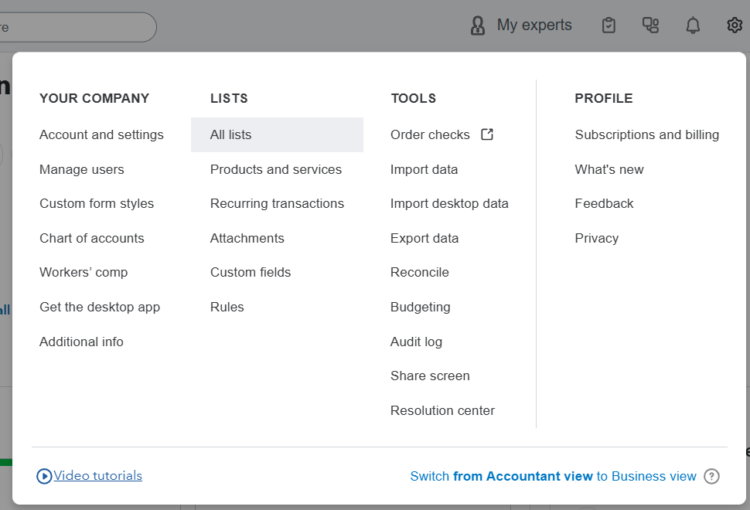
Task: Click the Video tutorials link
Action: [98, 476]
